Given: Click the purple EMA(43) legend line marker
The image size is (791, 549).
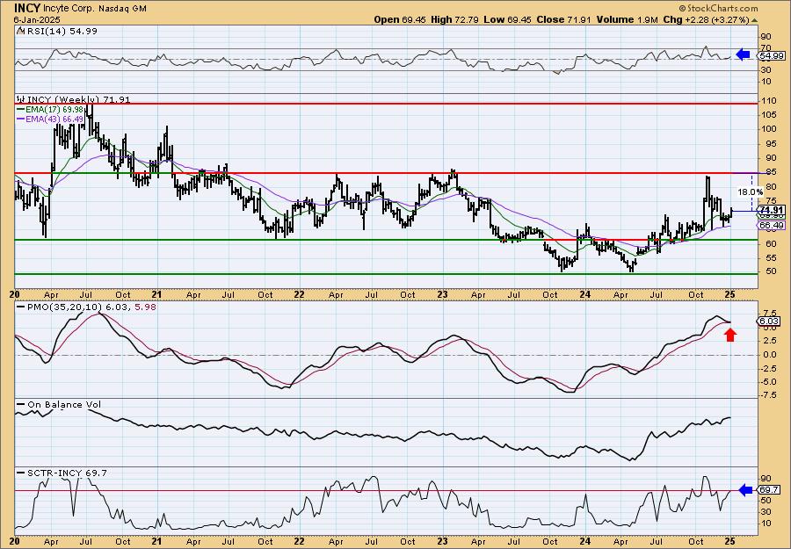Looking at the screenshot, I should 21,119.
